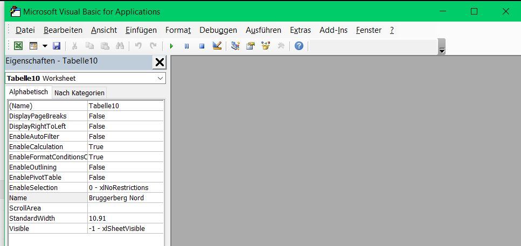Edit the Tabelle10 value of (Name)

point(126,106)
